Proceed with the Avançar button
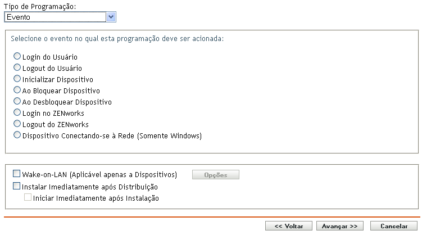Image resolution: width=422 pixels, height=235 pixels. (x=340, y=226)
